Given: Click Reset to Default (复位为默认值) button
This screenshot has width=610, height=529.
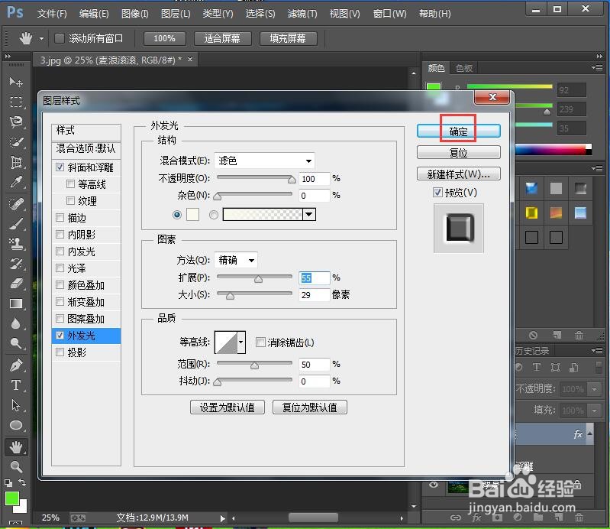Looking at the screenshot, I should click(x=310, y=407).
